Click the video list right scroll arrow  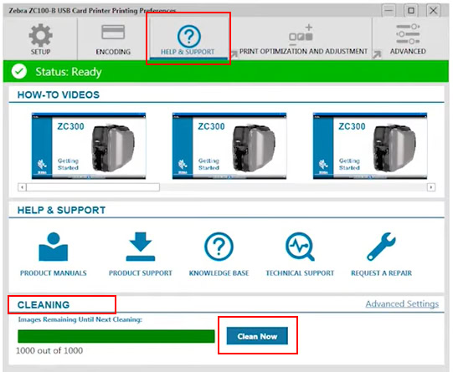click(x=431, y=187)
